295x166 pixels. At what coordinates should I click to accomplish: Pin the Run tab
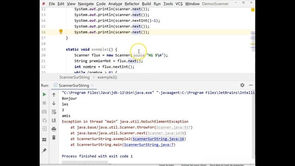(44, 150)
